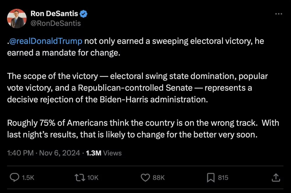291x193 pixels.
Task: Click the paragraph about the Biden-Harris administration
Action: 137,87
